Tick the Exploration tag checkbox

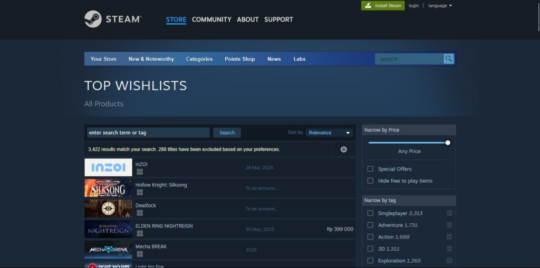point(370,261)
